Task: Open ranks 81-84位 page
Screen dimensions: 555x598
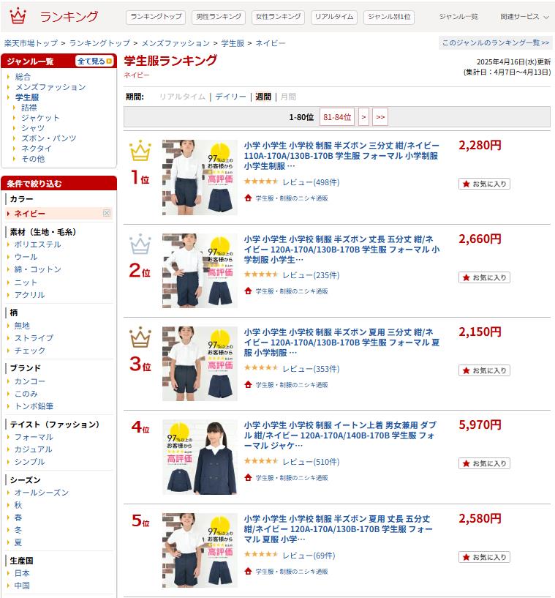Action: 337,117
